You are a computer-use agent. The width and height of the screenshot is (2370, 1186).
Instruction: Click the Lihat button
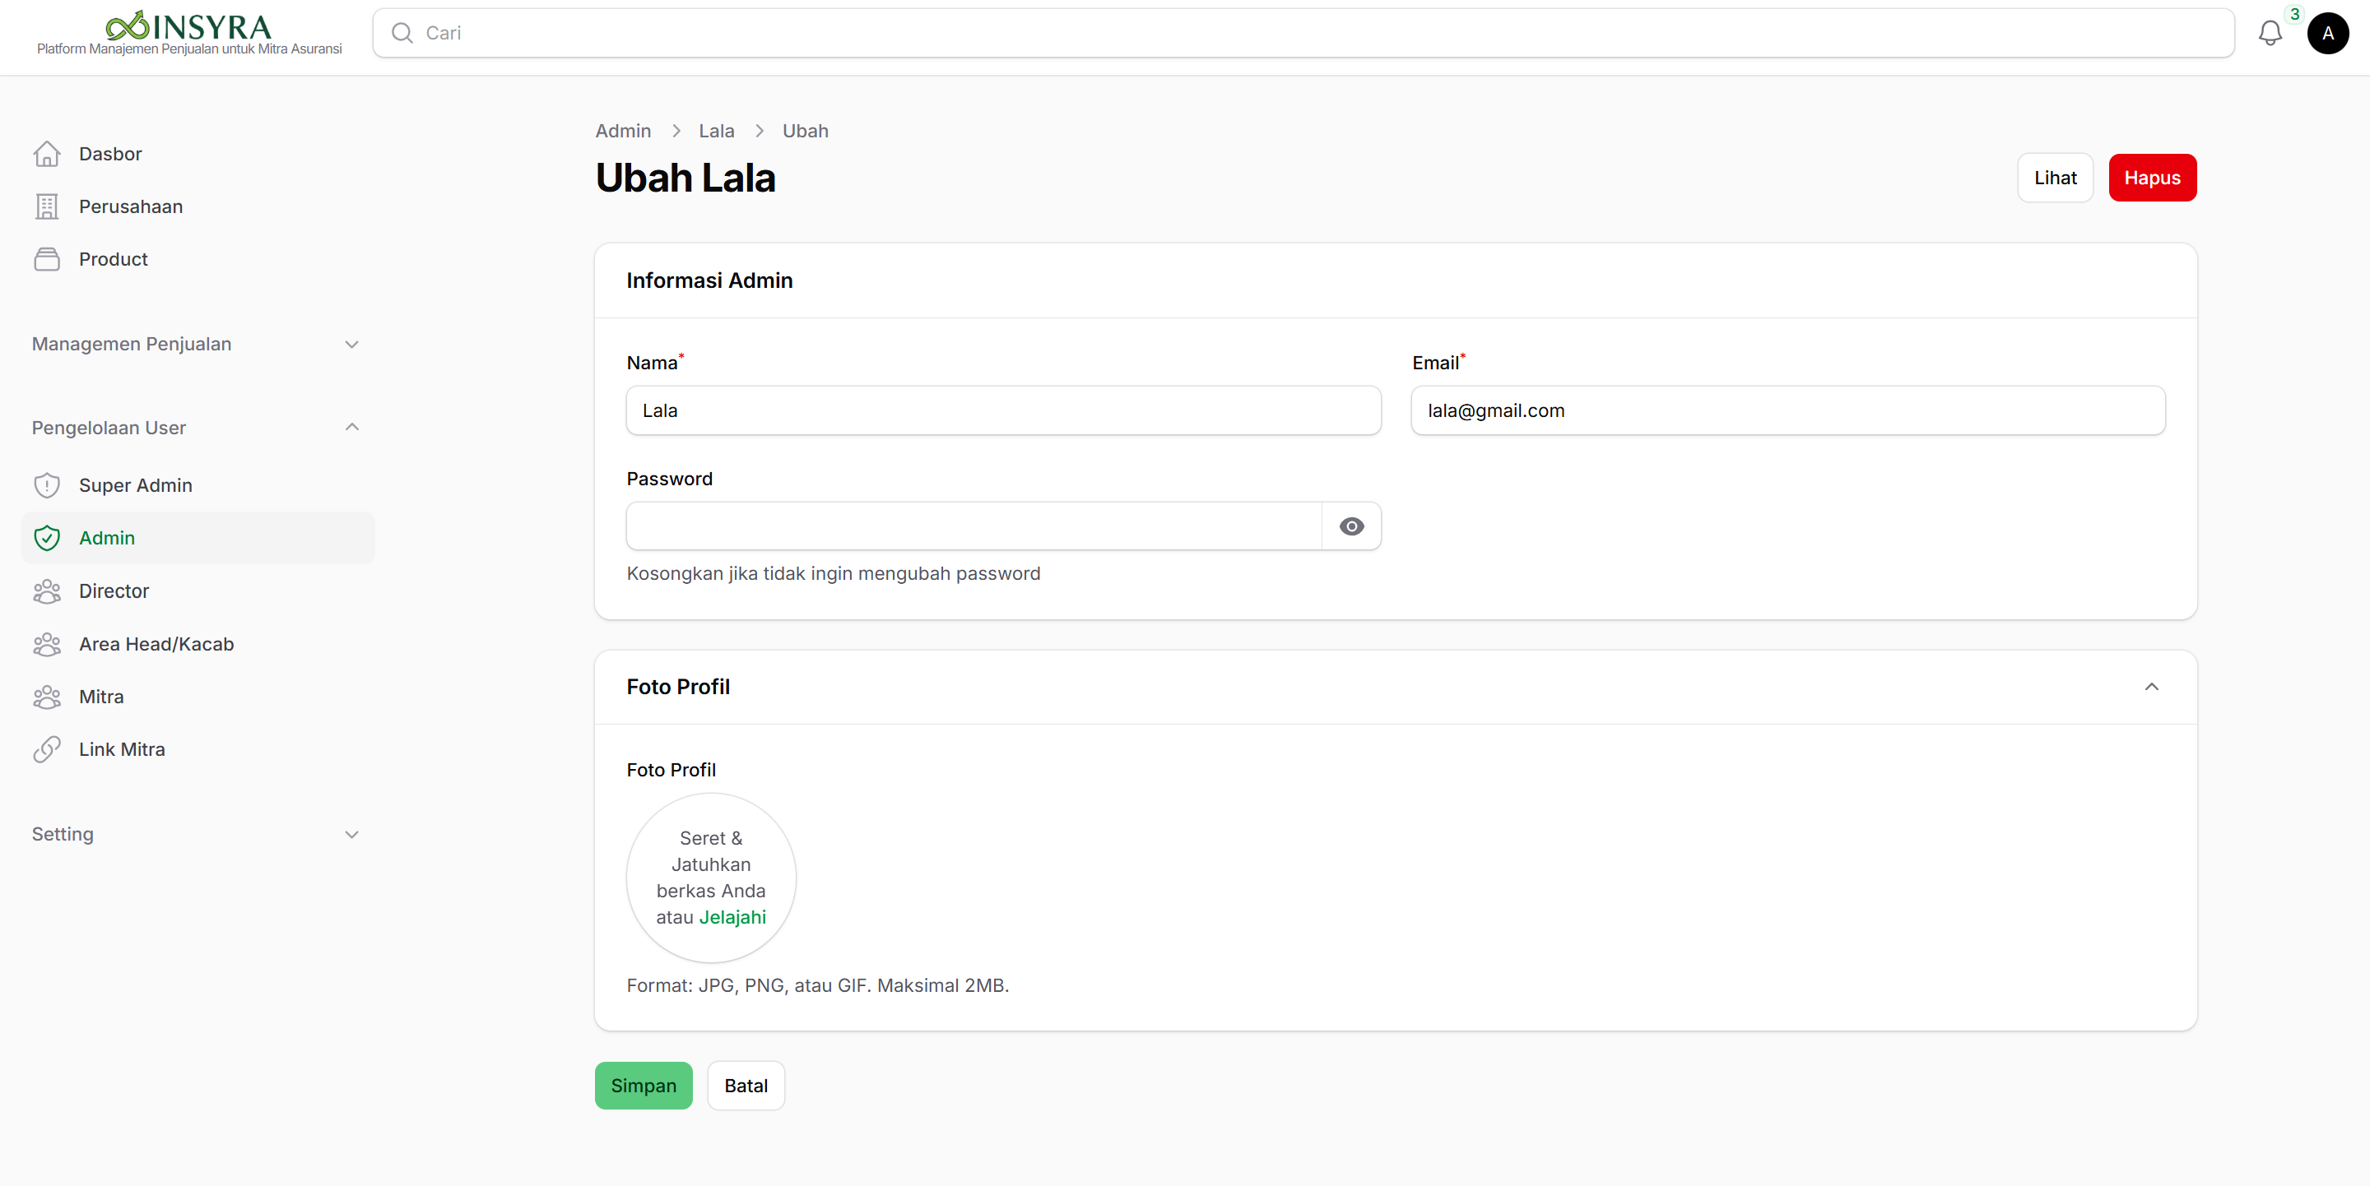click(x=2055, y=178)
